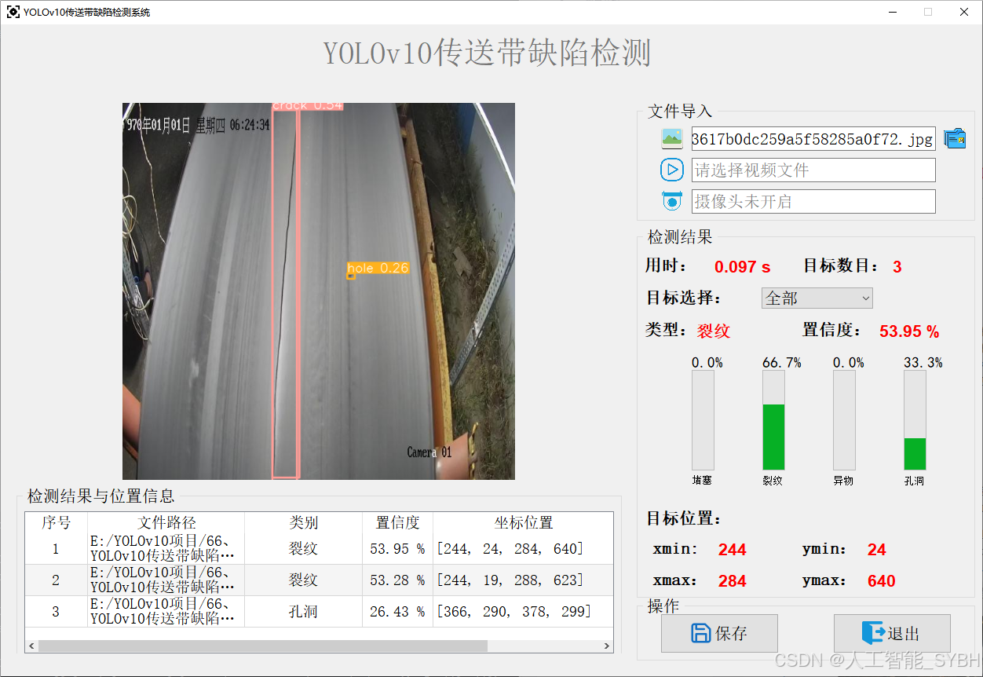
Task: Click the 摄像头未开启 field
Action: click(x=813, y=201)
